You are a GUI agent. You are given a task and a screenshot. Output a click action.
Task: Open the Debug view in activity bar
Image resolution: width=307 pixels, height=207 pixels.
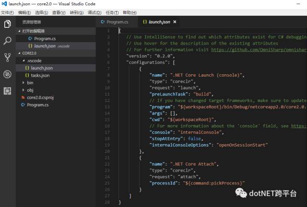pos(7,74)
